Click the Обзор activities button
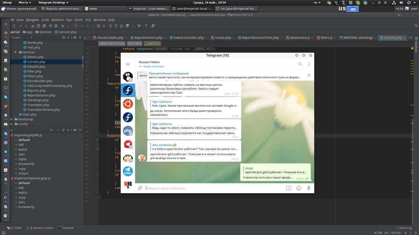 point(7,2)
